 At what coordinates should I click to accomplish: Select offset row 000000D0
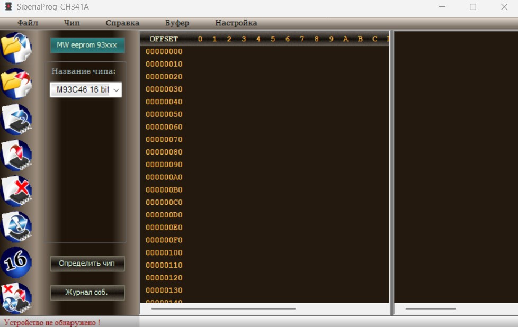(x=164, y=215)
